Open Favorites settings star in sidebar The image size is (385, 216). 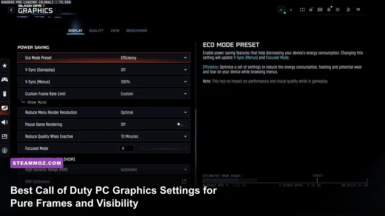5,65
